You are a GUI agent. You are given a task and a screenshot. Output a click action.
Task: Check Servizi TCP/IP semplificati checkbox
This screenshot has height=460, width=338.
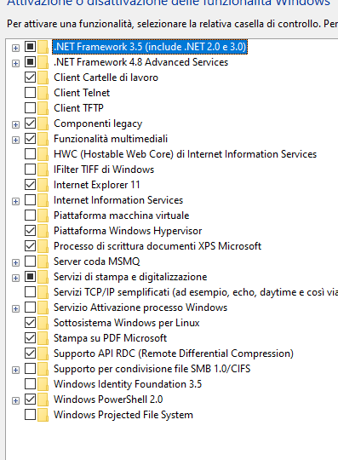[x=30, y=292]
